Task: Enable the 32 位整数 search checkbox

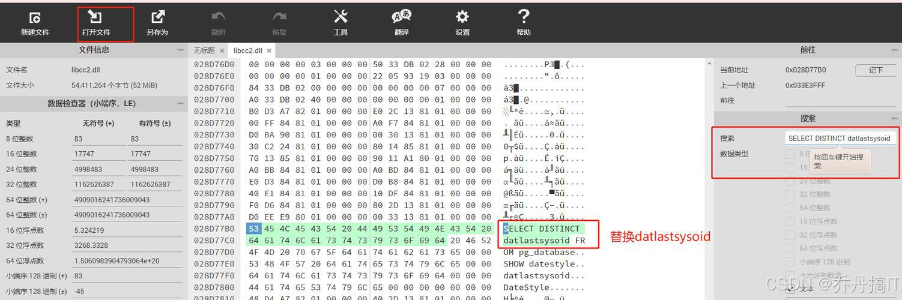Action: click(790, 194)
